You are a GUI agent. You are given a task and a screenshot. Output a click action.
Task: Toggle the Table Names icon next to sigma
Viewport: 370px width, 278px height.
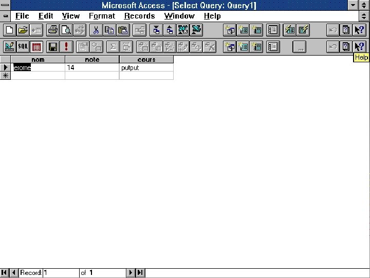[x=126, y=47]
